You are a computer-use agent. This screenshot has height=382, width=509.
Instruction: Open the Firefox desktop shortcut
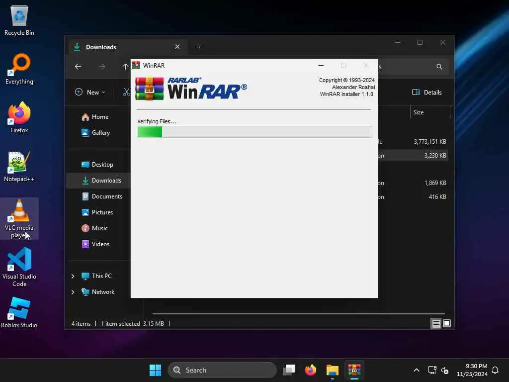tap(19, 117)
